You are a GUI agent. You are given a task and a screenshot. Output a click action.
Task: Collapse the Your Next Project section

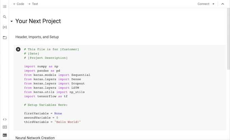[x=11, y=21]
